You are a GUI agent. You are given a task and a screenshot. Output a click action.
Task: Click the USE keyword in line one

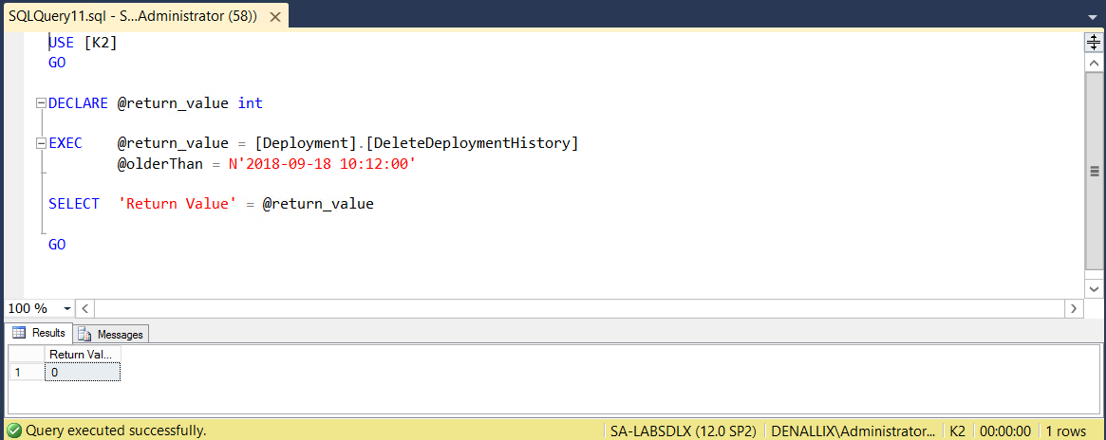(62, 43)
